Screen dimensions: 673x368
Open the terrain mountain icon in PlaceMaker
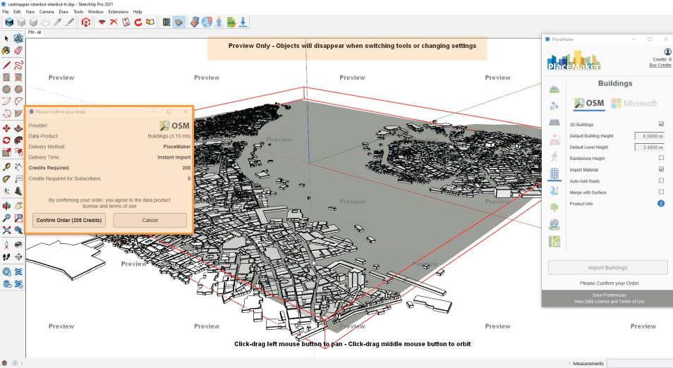(554, 89)
